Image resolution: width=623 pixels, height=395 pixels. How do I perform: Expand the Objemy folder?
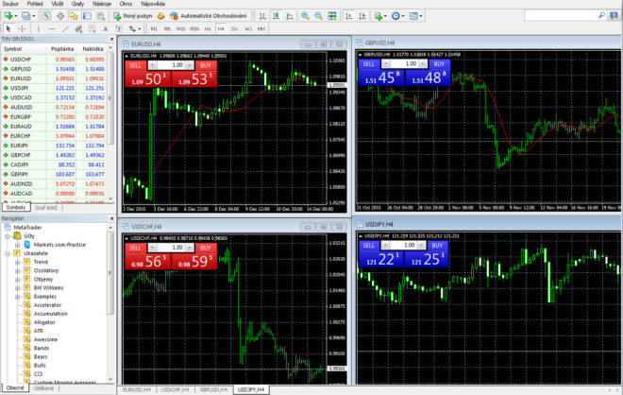18,280
